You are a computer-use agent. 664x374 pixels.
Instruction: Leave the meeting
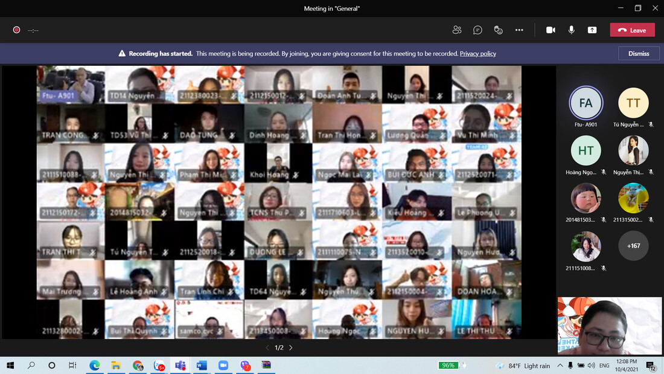coord(632,30)
